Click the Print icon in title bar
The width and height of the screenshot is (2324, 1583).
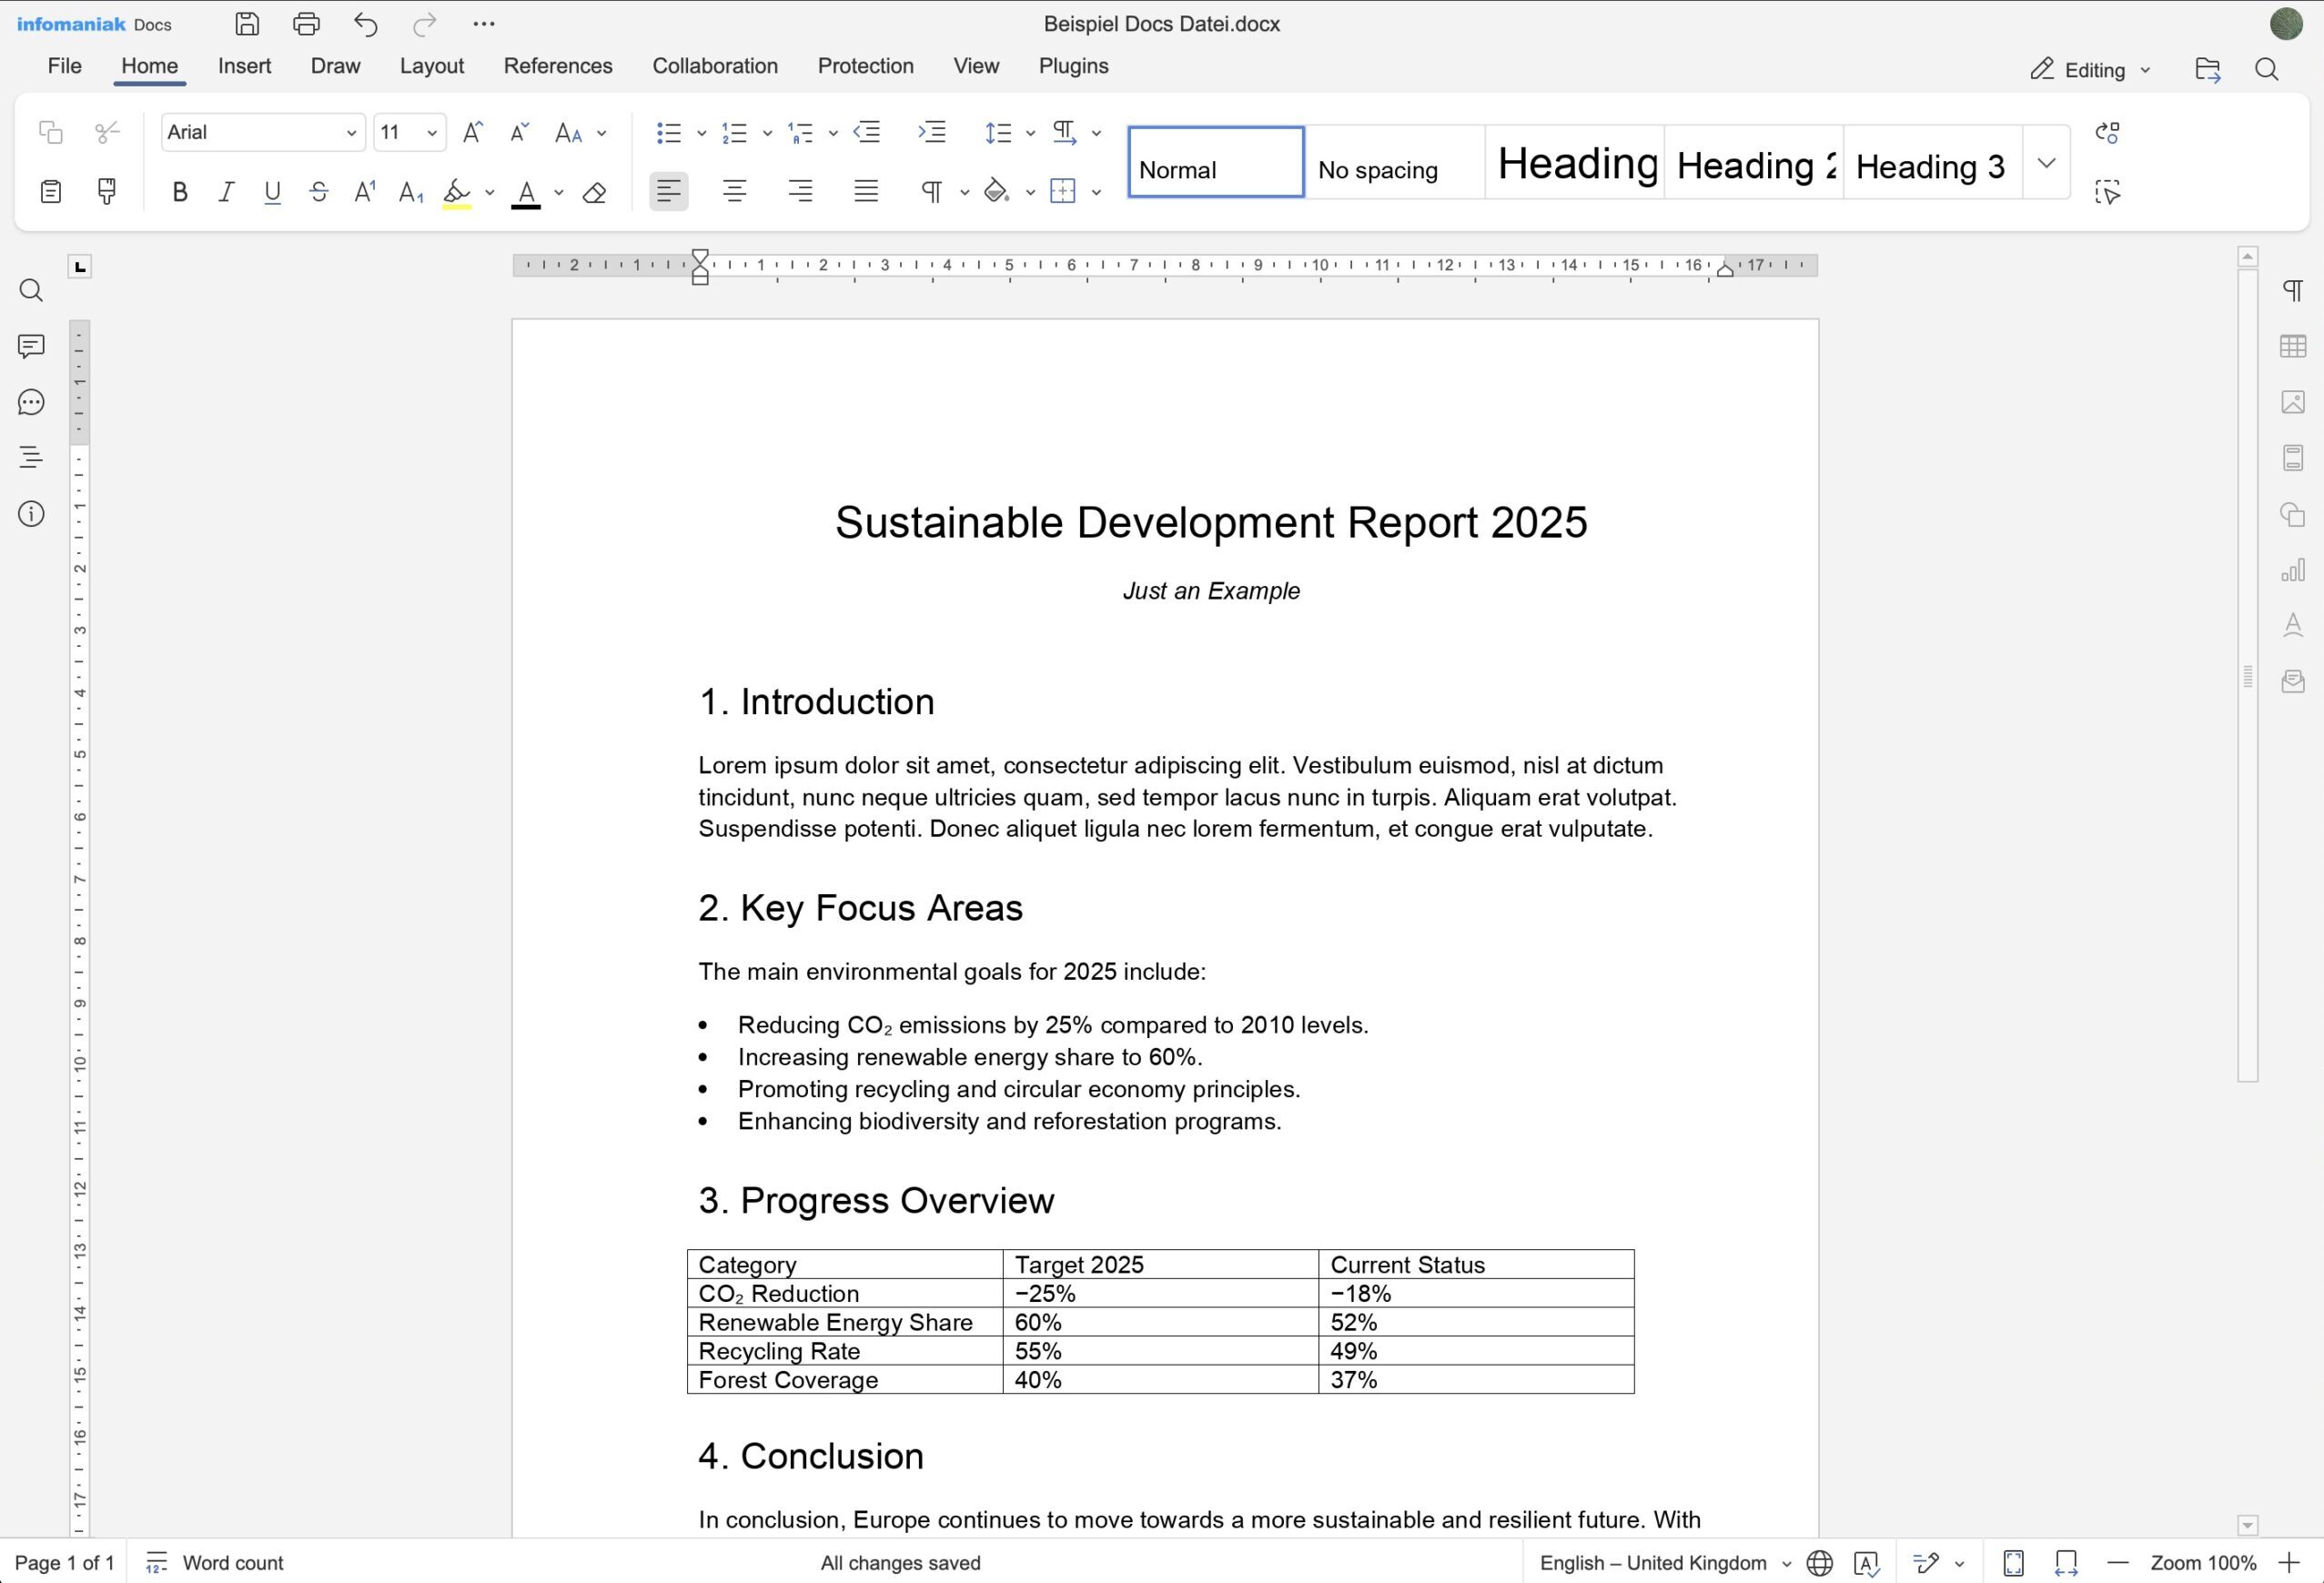(306, 24)
